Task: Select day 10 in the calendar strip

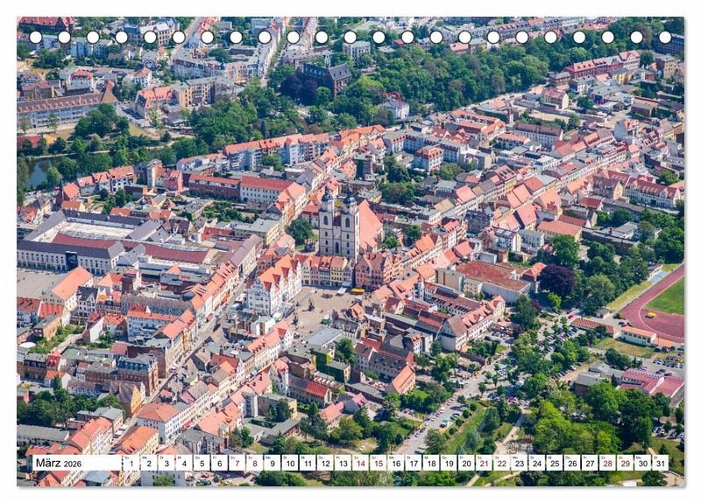Action: pyautogui.click(x=290, y=463)
